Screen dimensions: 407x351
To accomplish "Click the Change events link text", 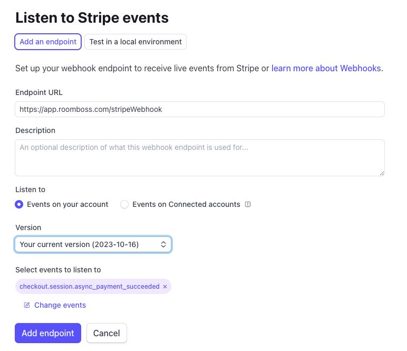I will point(60,305).
